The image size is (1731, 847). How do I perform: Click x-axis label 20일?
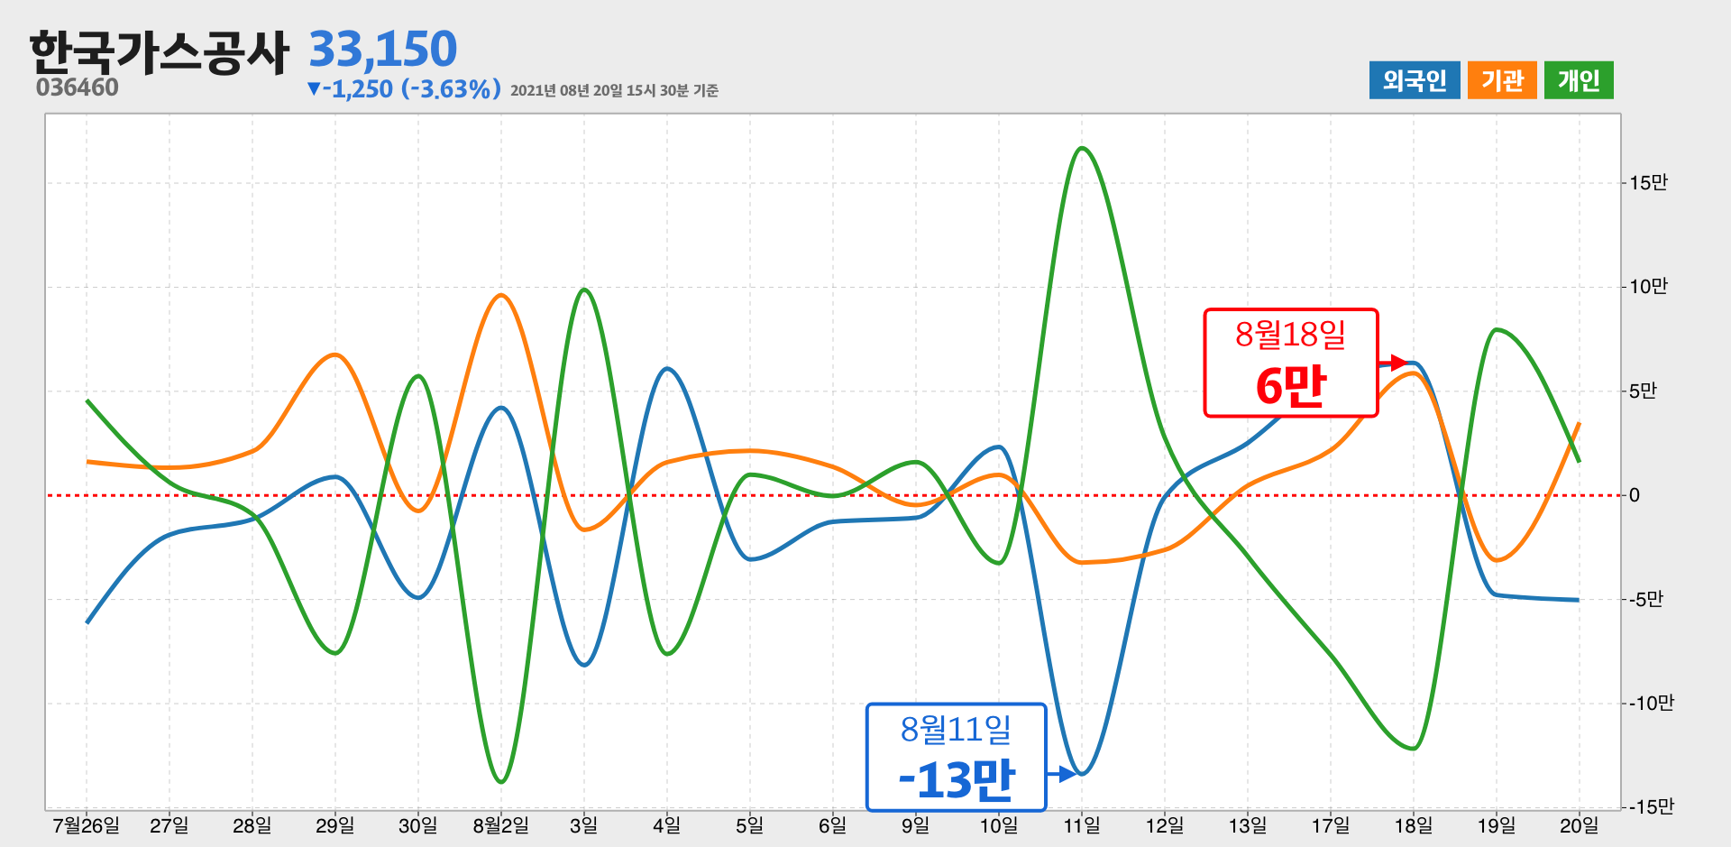tap(1580, 825)
